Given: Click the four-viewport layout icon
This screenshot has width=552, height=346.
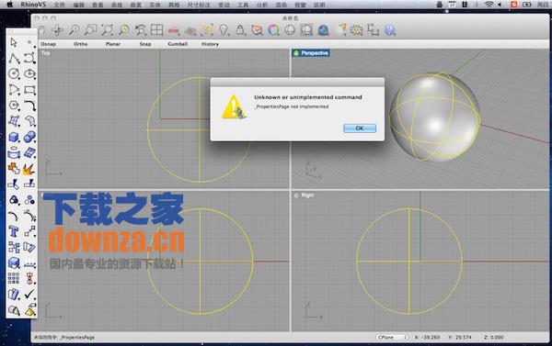Looking at the screenshot, I should (156, 30).
